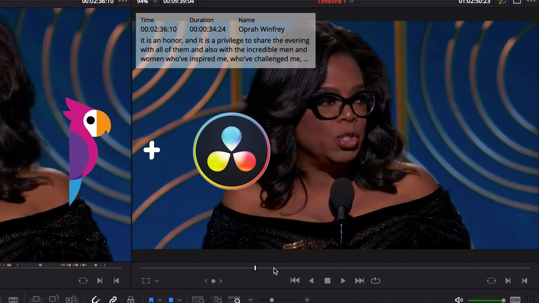Expand the marker color dropdown

pyautogui.click(x=179, y=300)
